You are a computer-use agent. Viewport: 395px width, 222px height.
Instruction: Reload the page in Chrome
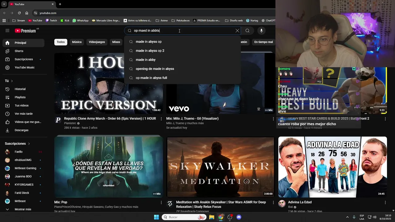[x=19, y=13]
